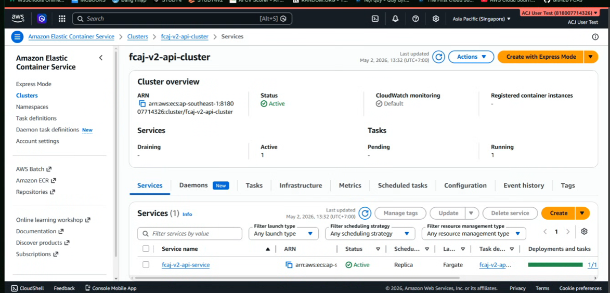610x293 pixels.
Task: Switch to the Event history tab
Action: (x=524, y=185)
